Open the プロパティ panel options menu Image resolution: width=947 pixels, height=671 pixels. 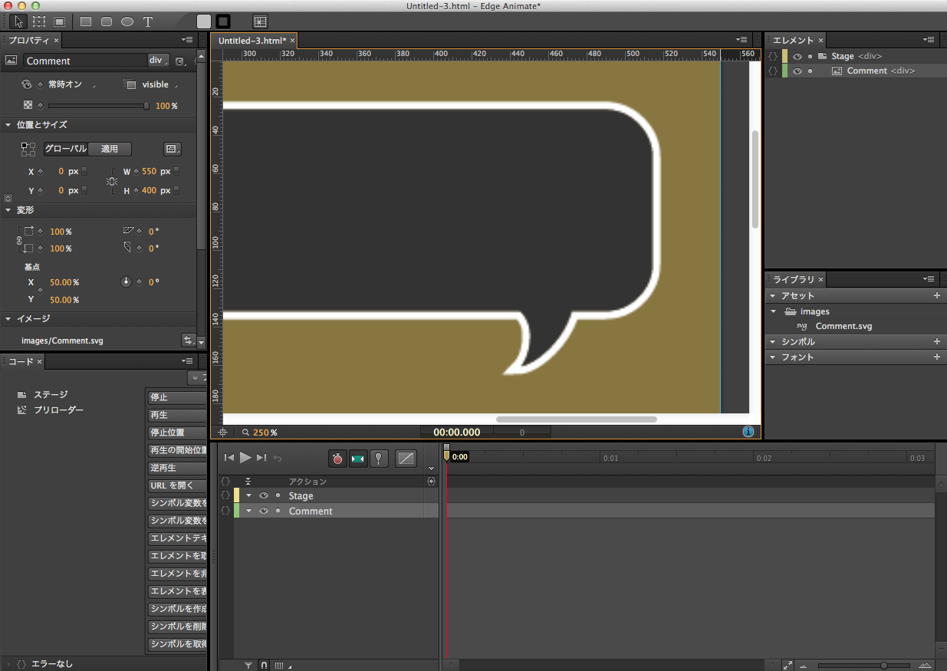(187, 40)
